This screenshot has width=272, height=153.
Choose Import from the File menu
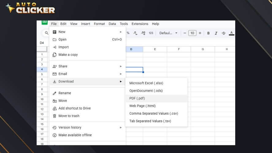87,47
